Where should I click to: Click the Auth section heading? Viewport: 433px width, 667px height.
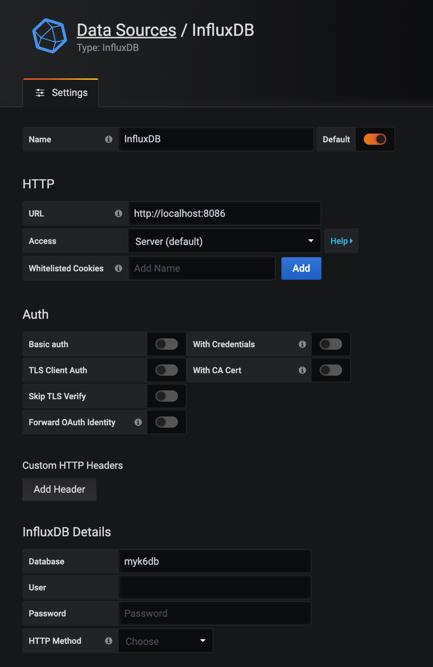[35, 314]
